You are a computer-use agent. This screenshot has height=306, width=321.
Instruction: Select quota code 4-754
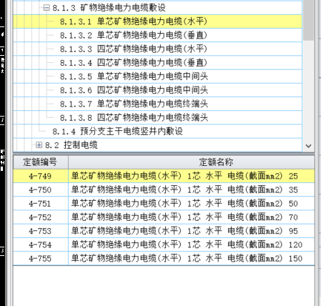coord(41,245)
